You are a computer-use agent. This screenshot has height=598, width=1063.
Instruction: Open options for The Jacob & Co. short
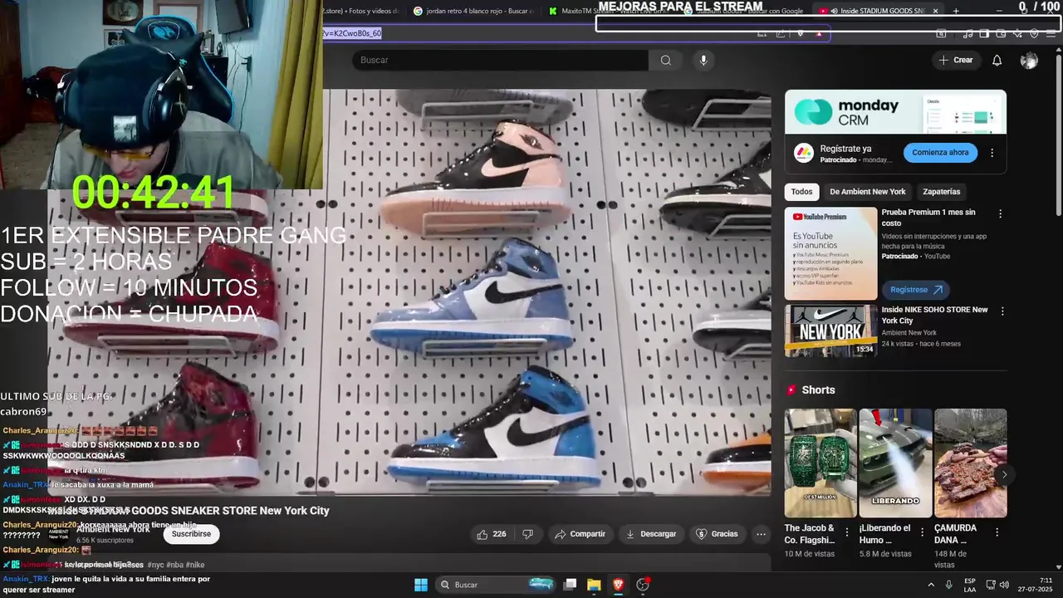(847, 532)
